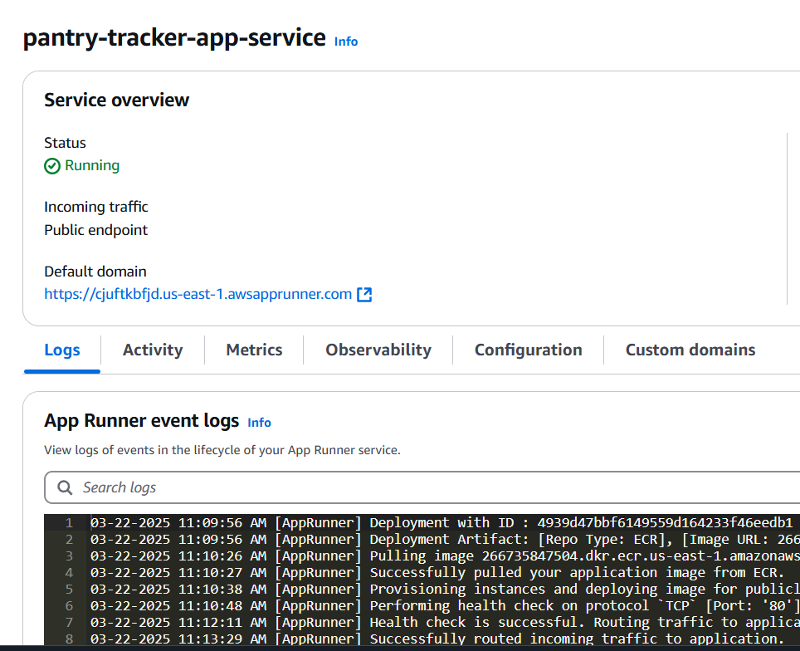Click Info link beside App Runner event logs
This screenshot has height=651, width=800.
259,423
